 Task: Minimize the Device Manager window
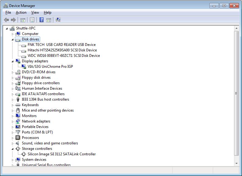pos(214,6)
